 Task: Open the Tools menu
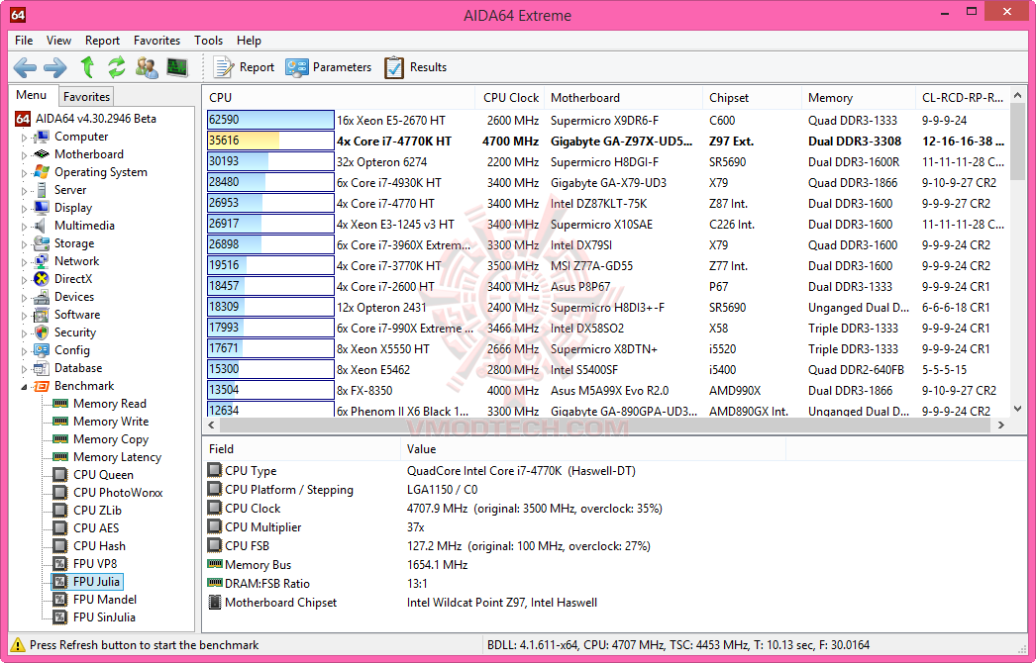208,41
